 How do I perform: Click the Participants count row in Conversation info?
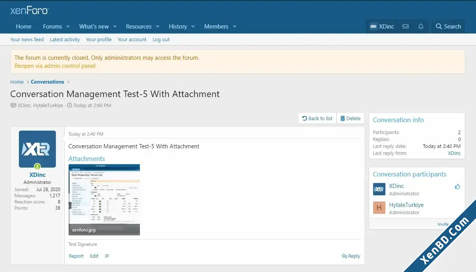417,133
